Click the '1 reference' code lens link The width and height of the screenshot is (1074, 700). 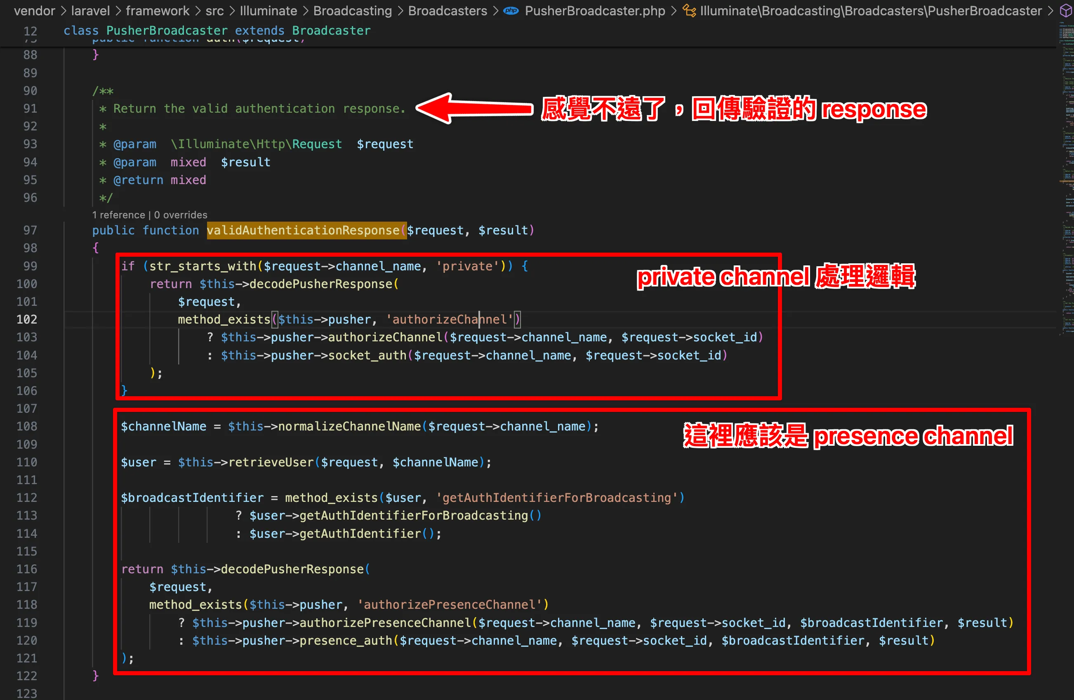pos(118,215)
